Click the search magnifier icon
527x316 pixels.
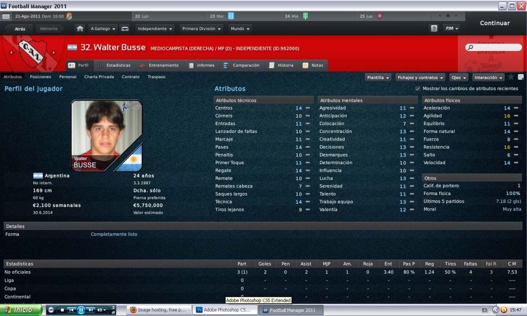pos(470,47)
